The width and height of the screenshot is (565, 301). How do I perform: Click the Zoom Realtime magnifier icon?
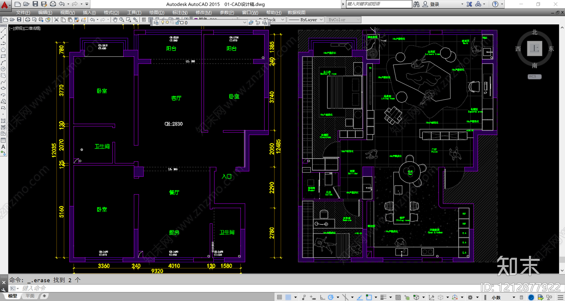122,20
